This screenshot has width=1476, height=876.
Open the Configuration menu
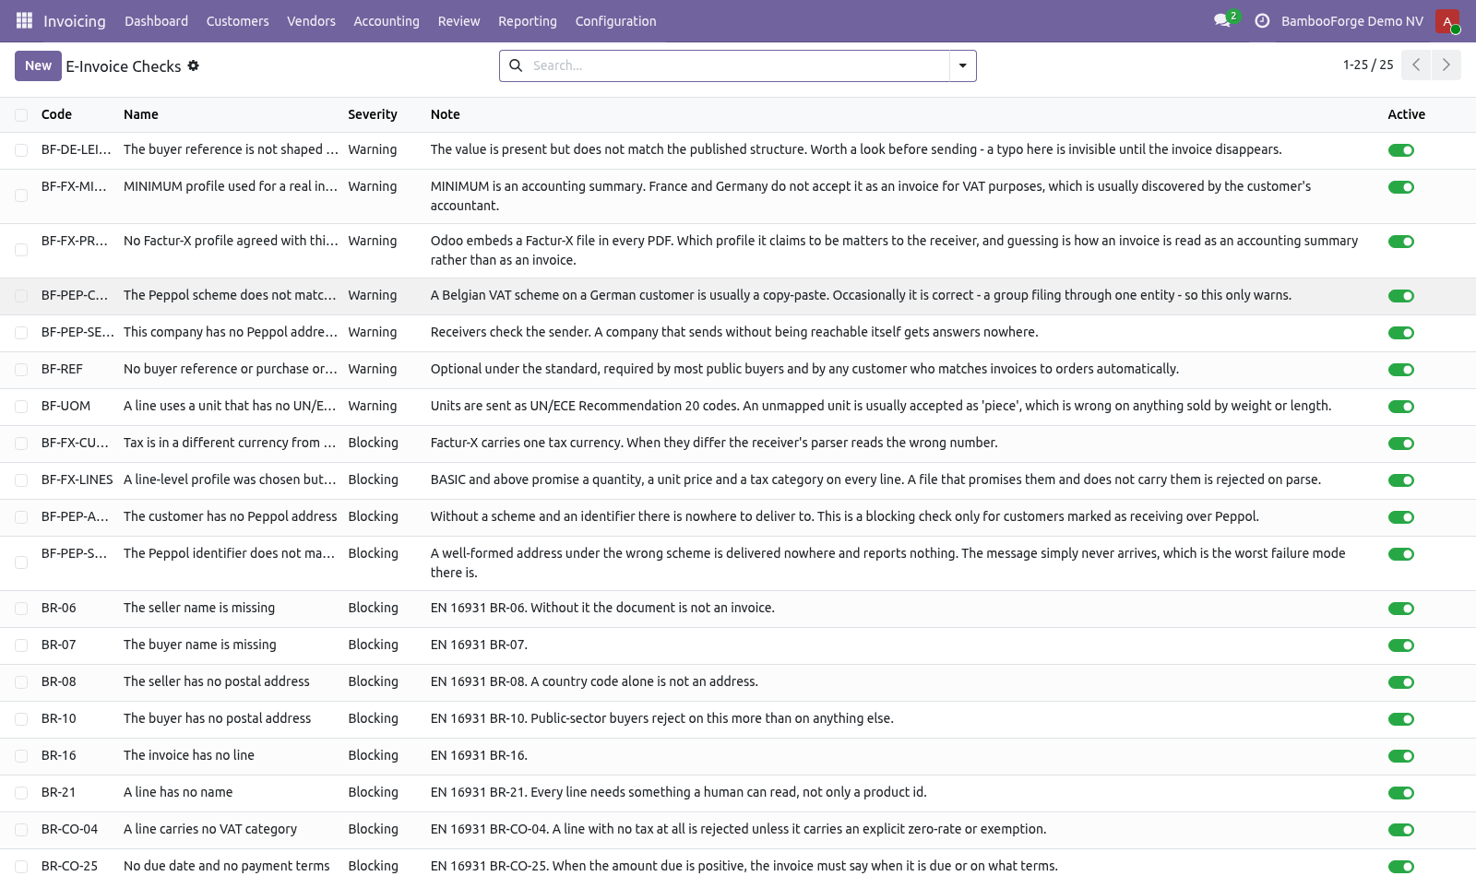coord(615,21)
